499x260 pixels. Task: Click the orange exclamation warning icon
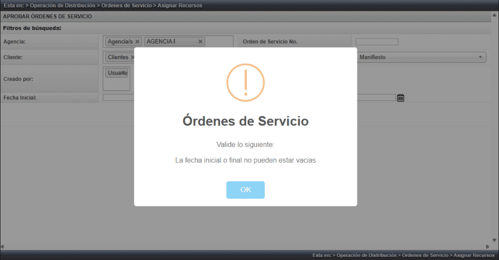[x=246, y=82]
